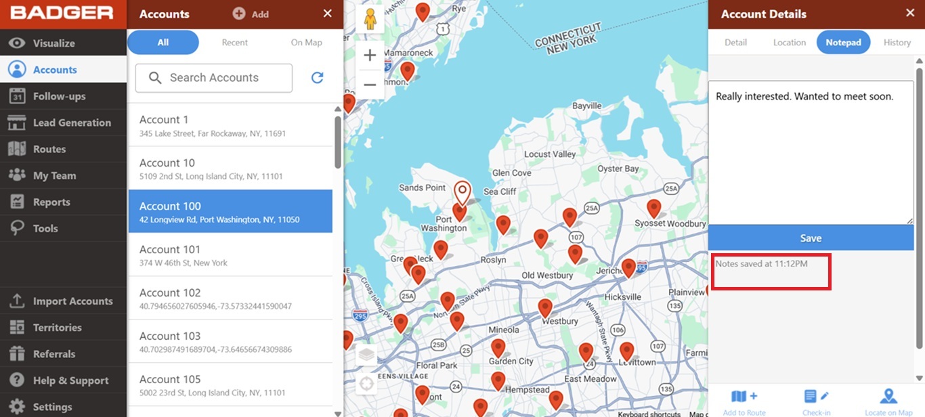Open the Visualize eye icon
Viewport: 925px width, 417px height.
point(17,43)
